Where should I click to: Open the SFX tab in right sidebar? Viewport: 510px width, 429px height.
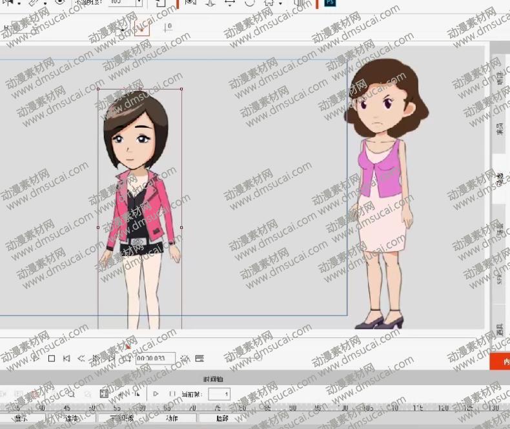click(x=500, y=279)
